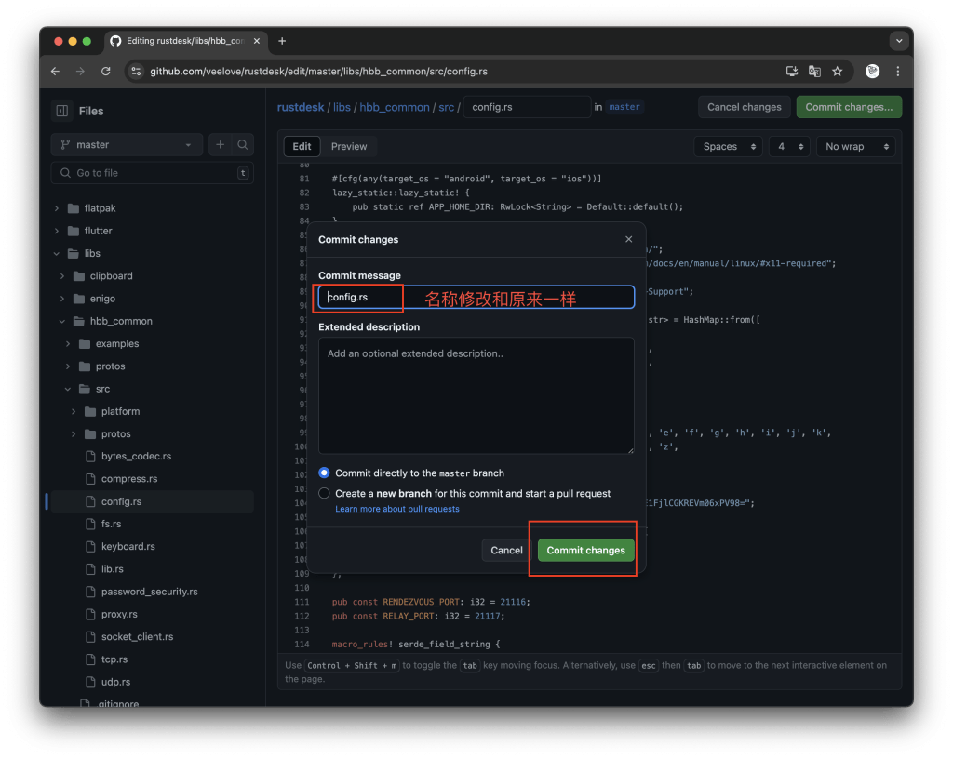This screenshot has height=759, width=953.
Task: Click the browser back arrow
Action: [x=55, y=71]
